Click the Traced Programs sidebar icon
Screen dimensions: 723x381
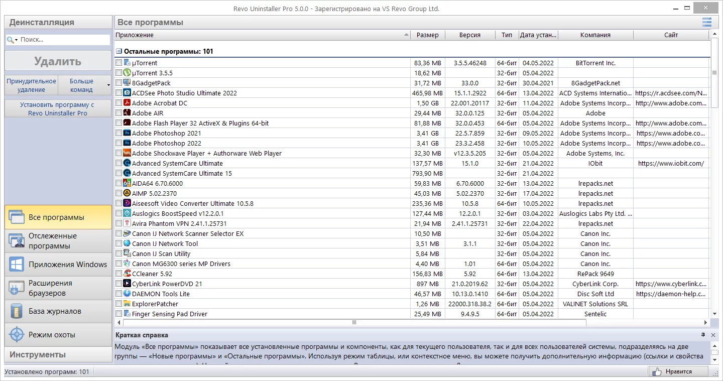point(17,241)
